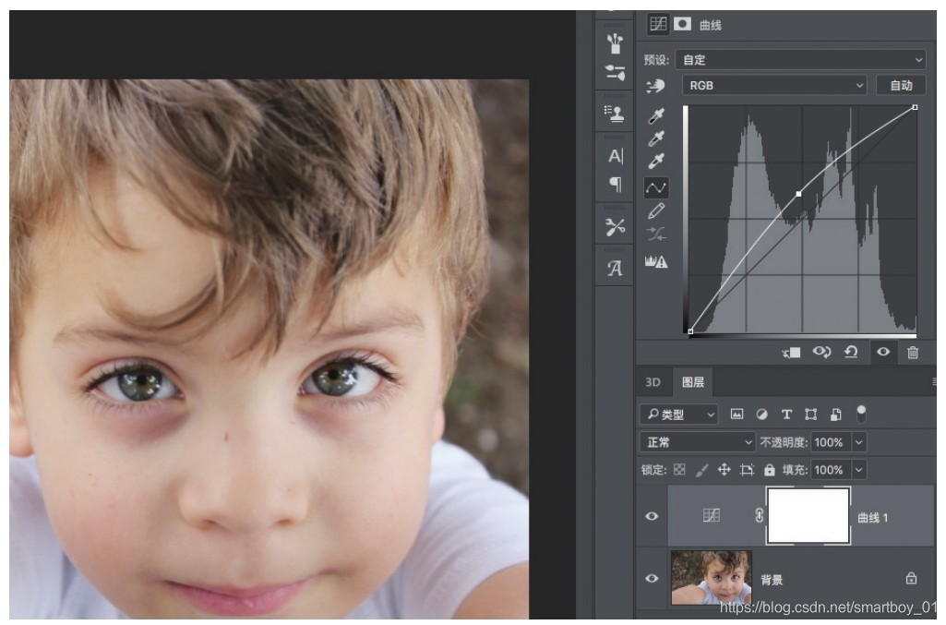946x625 pixels.
Task: Reset curves to adjustment defaults
Action: pyautogui.click(x=851, y=352)
